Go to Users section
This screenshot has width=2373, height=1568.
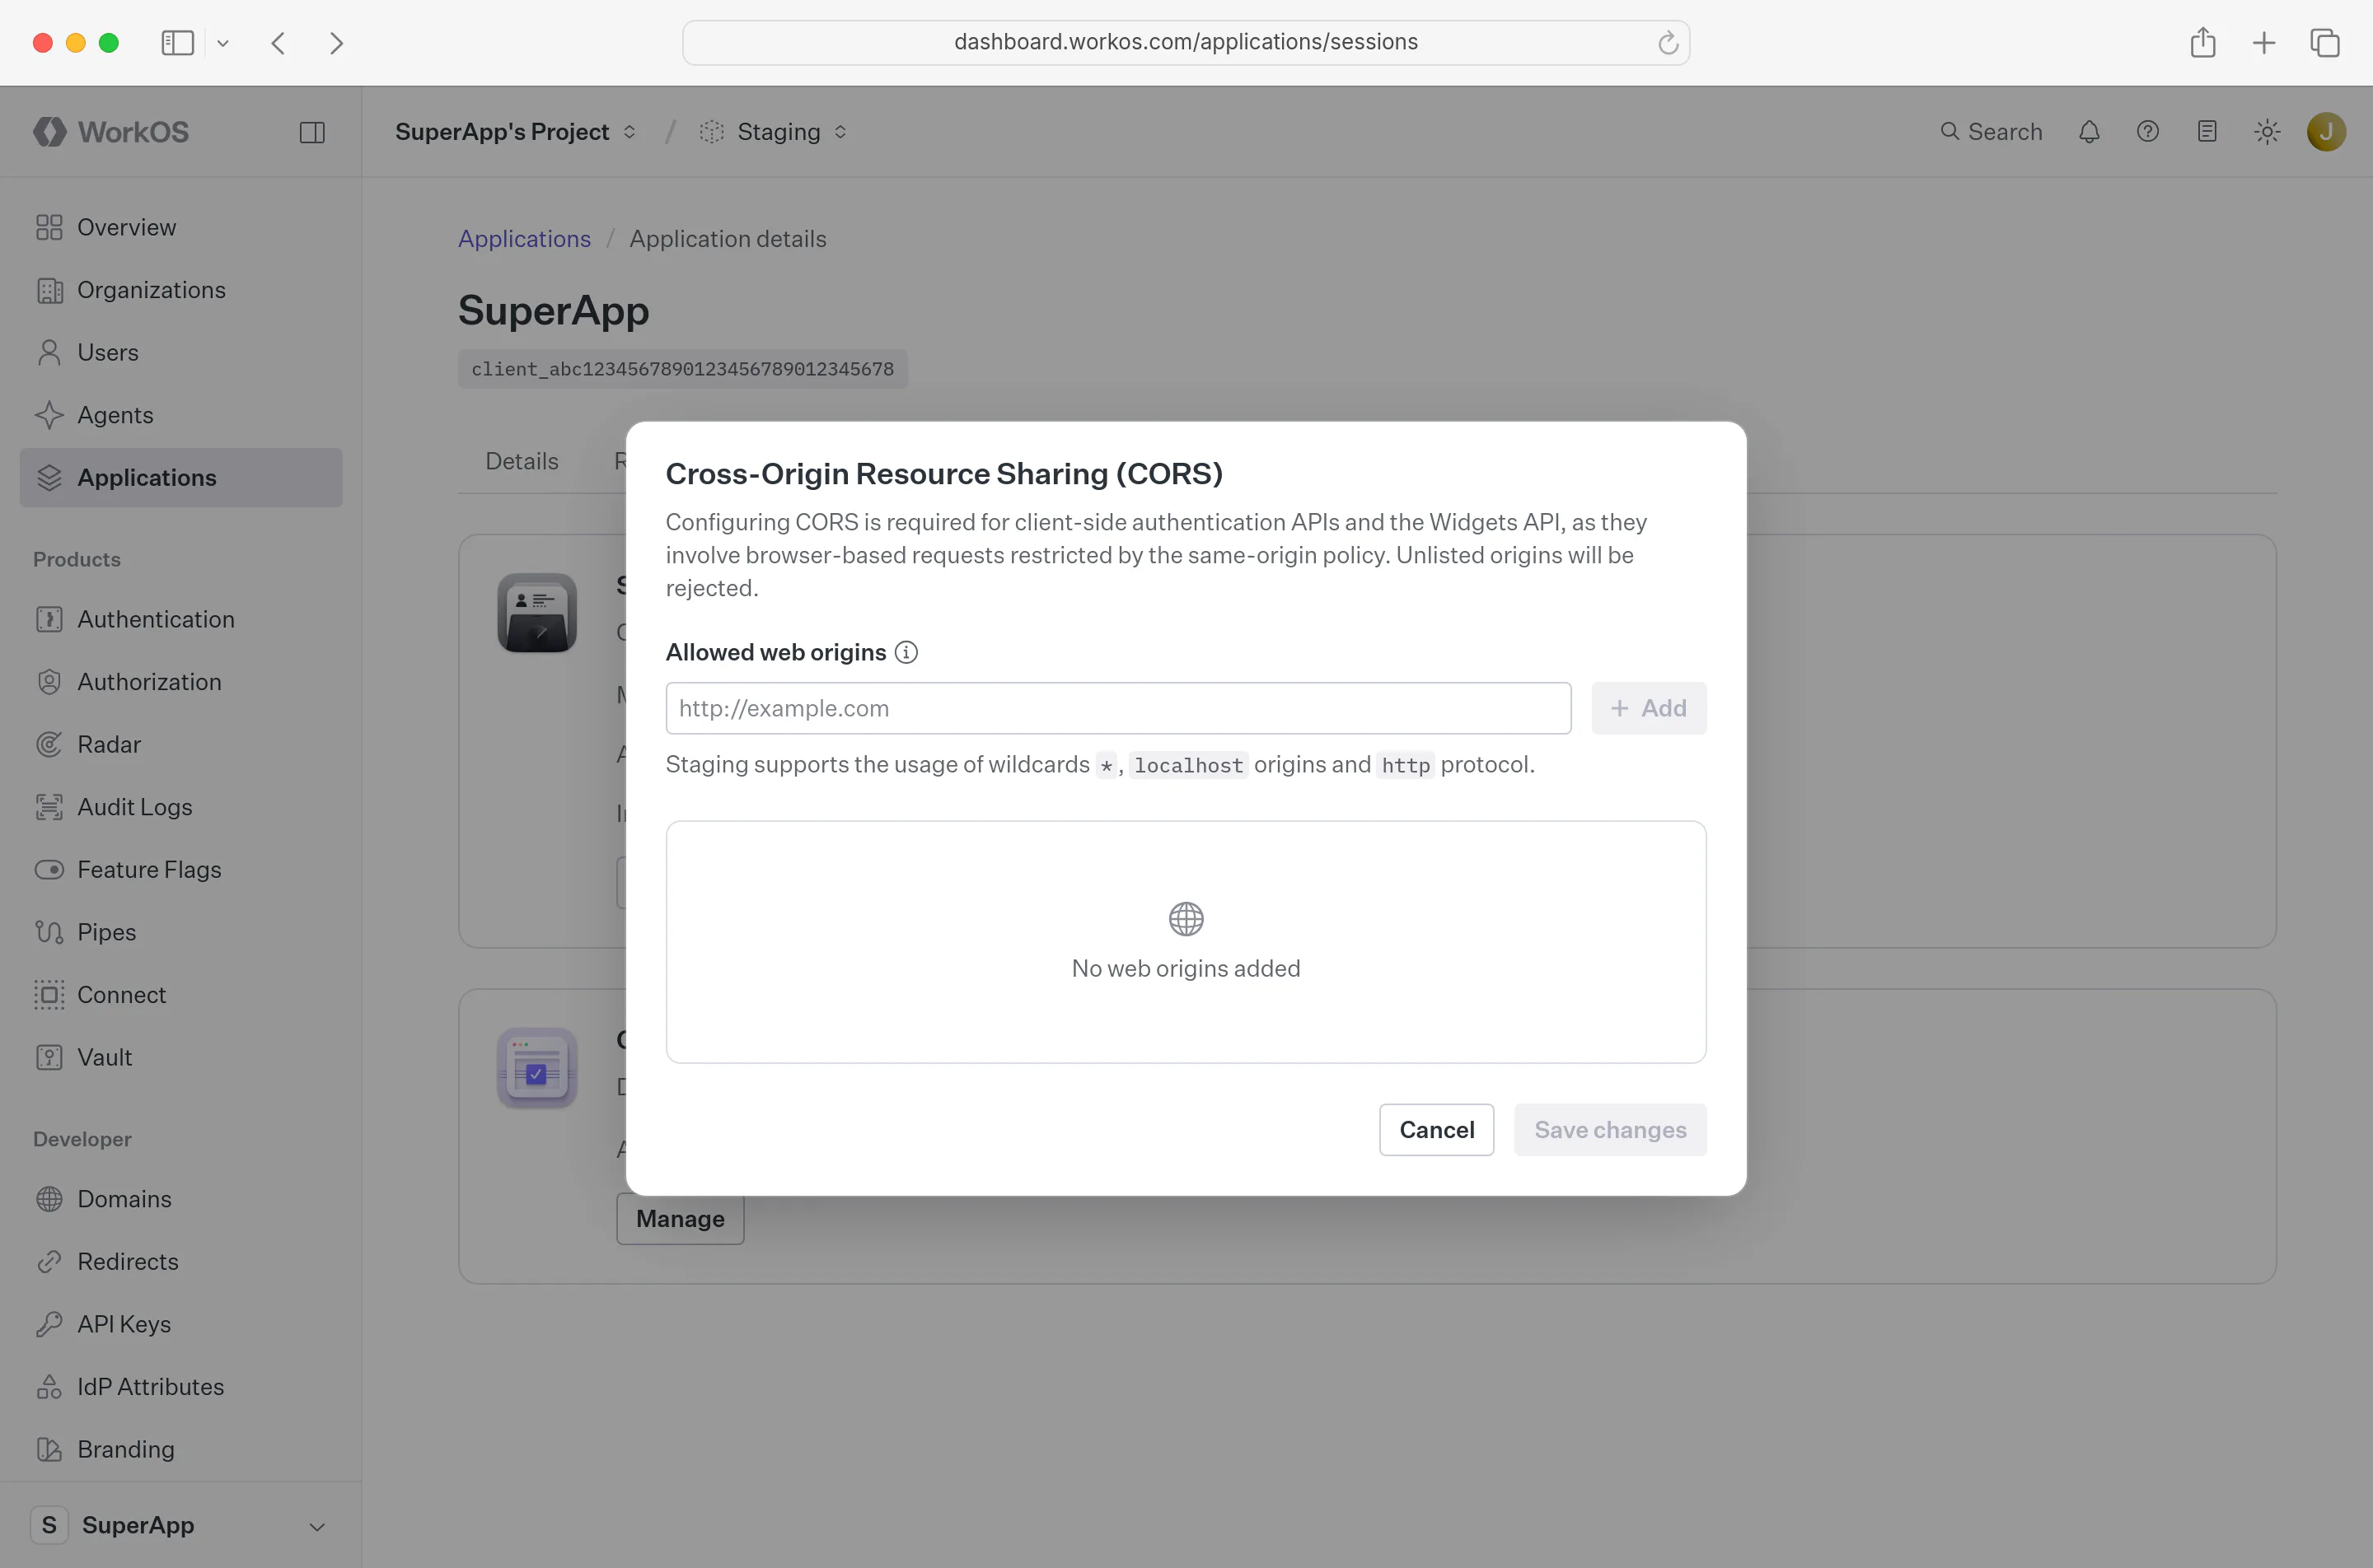[181, 352]
